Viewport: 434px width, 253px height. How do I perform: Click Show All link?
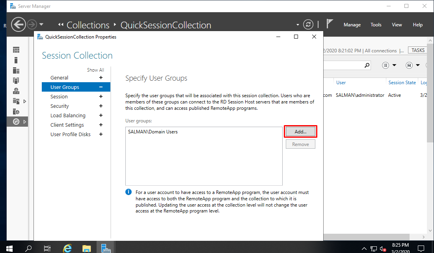[95, 70]
